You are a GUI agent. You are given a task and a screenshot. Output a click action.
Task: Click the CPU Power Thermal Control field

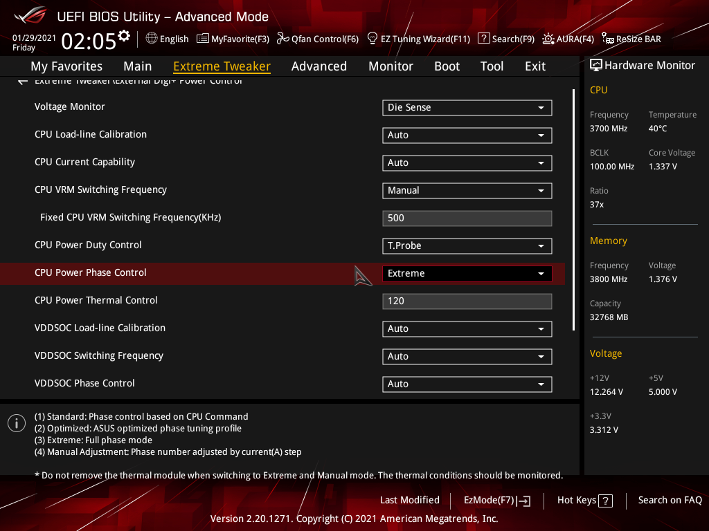(467, 301)
